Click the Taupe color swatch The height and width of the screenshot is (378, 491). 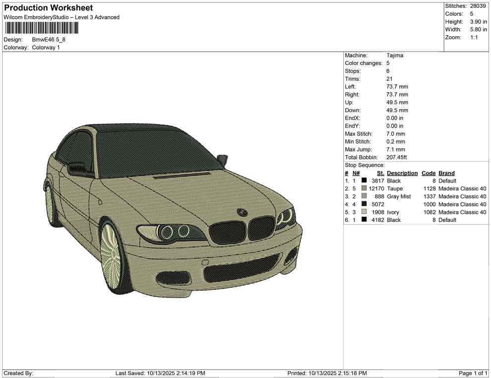click(364, 188)
